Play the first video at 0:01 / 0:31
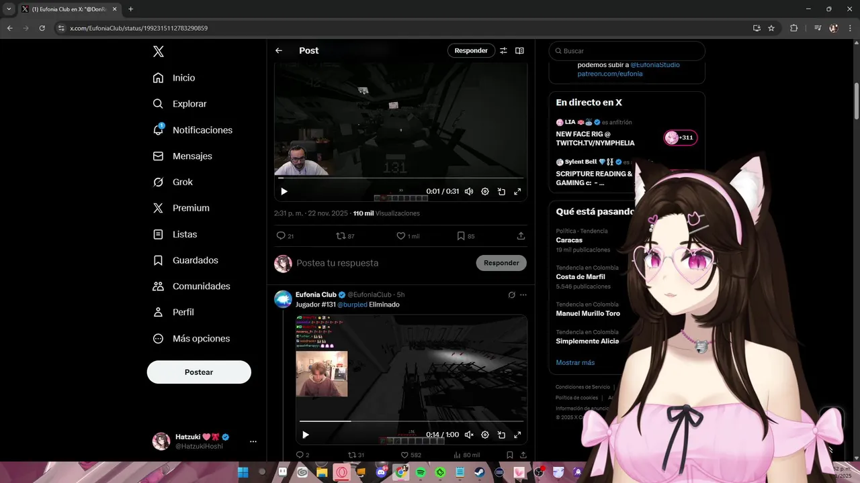This screenshot has width=860, height=483. pos(284,191)
